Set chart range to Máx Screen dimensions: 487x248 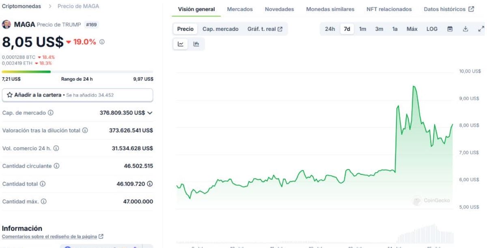(412, 29)
